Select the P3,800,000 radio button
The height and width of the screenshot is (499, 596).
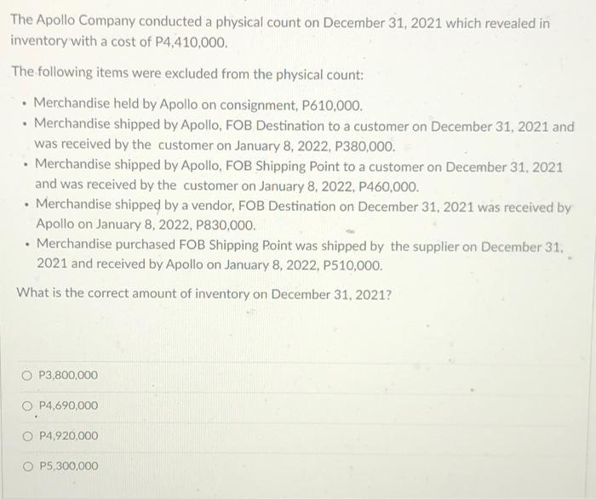pos(26,376)
